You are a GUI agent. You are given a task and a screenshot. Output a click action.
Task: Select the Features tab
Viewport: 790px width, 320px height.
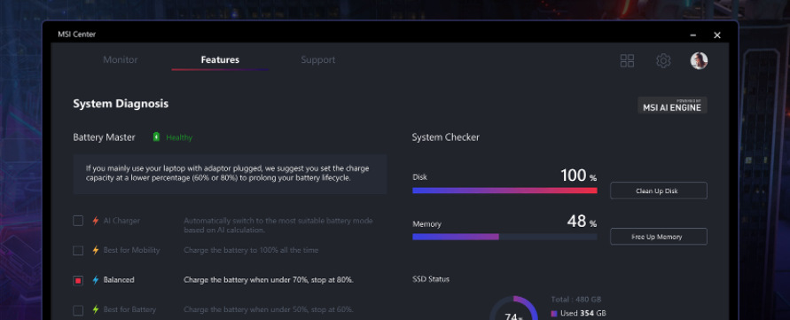tap(220, 60)
